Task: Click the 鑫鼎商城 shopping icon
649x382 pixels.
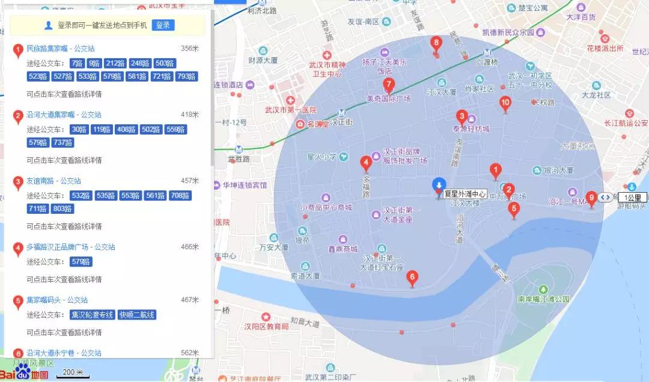Action: point(343,239)
